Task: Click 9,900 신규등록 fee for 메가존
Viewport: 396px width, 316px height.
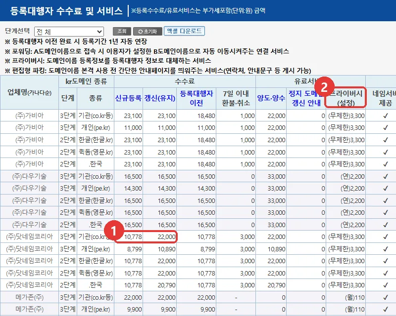Action: click(134, 310)
